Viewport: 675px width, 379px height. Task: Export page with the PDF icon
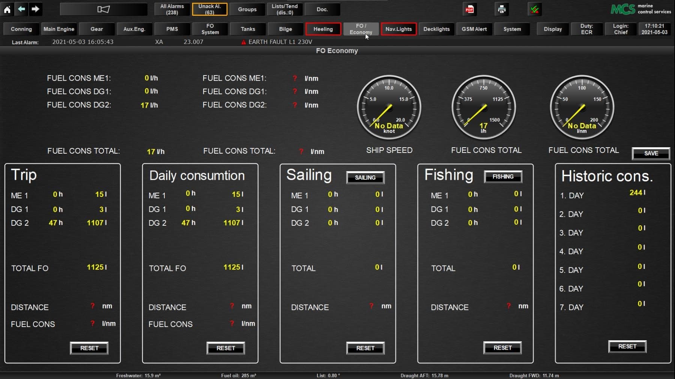[469, 9]
